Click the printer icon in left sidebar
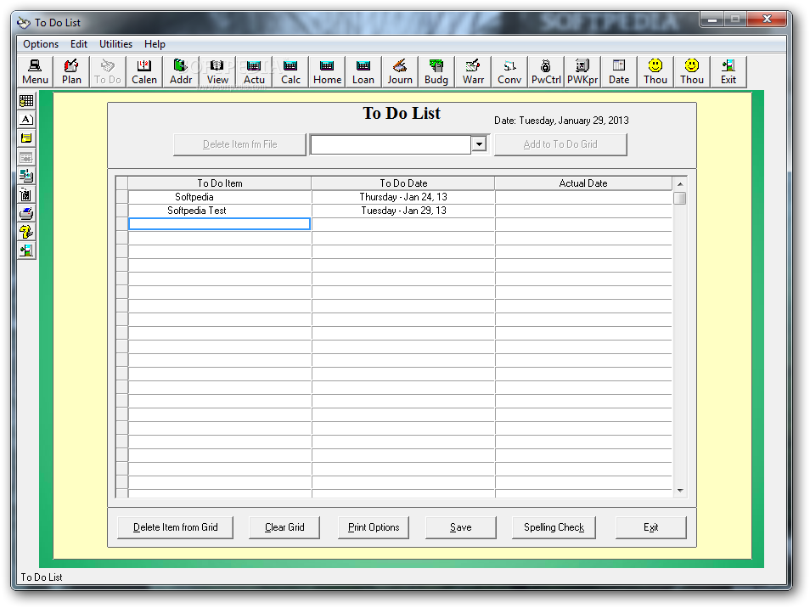Image resolution: width=810 pixels, height=608 pixels. 26,213
